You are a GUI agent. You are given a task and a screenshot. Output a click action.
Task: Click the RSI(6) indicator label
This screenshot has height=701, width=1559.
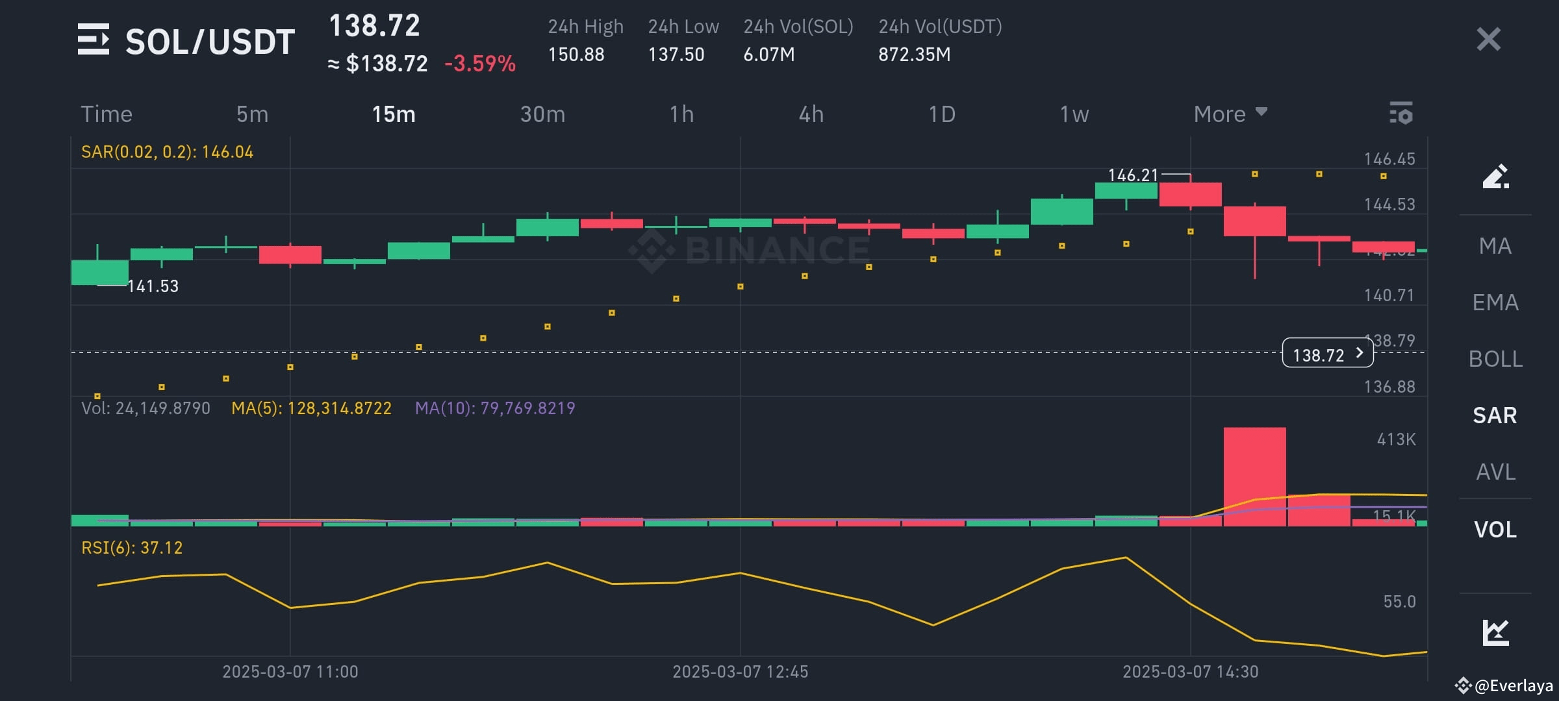click(x=131, y=547)
